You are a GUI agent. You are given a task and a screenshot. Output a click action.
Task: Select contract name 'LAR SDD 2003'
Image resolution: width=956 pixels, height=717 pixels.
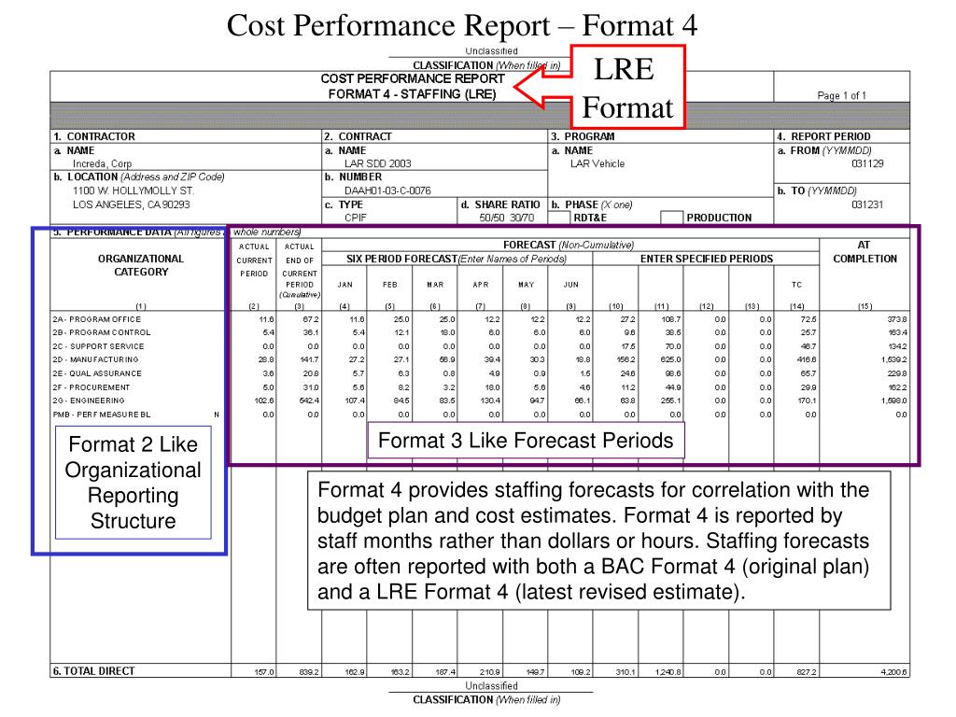(377, 163)
